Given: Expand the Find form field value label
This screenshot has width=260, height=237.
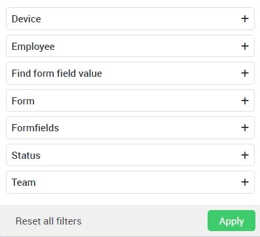Looking at the screenshot, I should pos(57,74).
